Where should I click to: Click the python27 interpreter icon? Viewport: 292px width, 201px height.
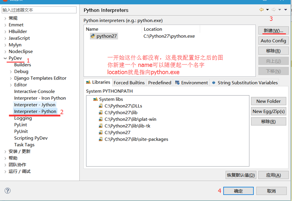[93, 36]
